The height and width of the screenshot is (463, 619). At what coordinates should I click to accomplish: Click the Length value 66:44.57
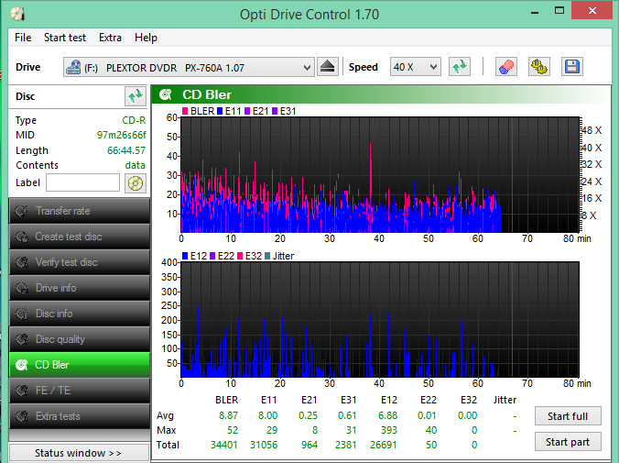(126, 150)
